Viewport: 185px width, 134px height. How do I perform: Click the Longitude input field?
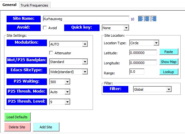(143, 63)
